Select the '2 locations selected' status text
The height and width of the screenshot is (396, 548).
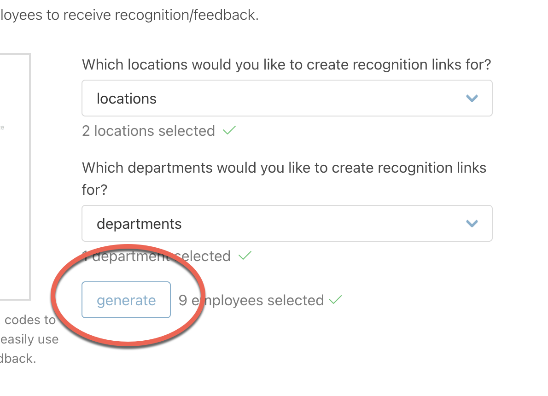[148, 131]
